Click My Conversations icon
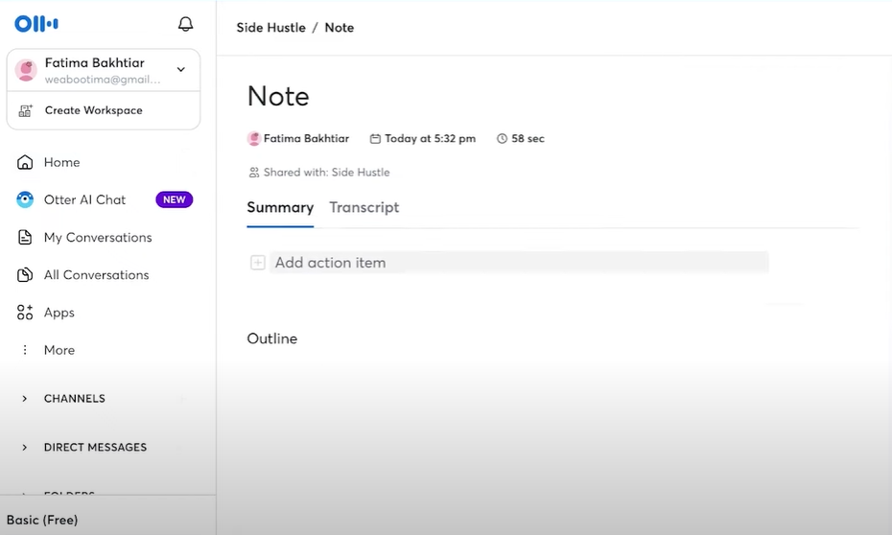 [25, 237]
